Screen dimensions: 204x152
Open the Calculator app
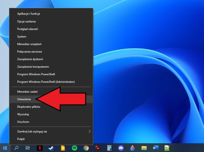(109, 148)
